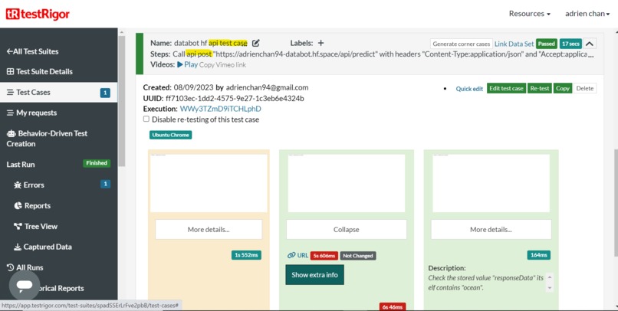Open third step screenshot thumbnail

tap(491, 183)
